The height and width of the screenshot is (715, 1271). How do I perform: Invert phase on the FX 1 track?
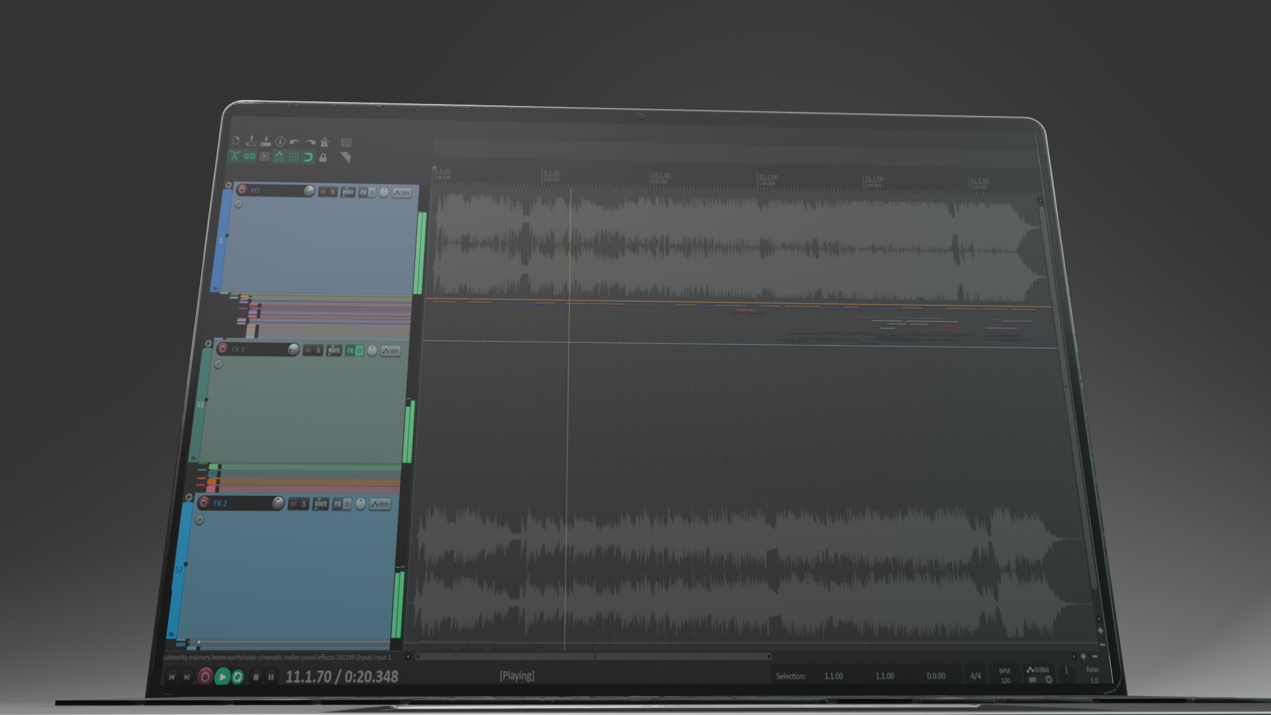click(218, 364)
